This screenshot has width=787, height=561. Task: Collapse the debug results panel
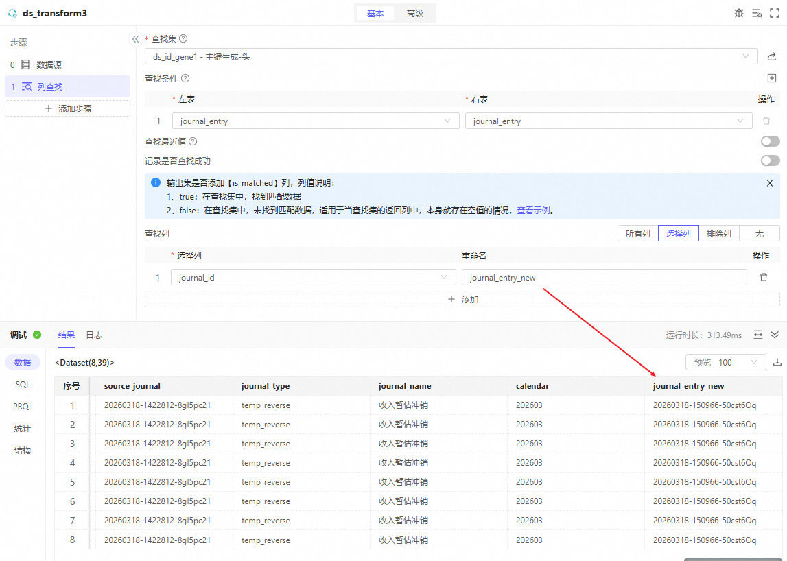point(775,335)
